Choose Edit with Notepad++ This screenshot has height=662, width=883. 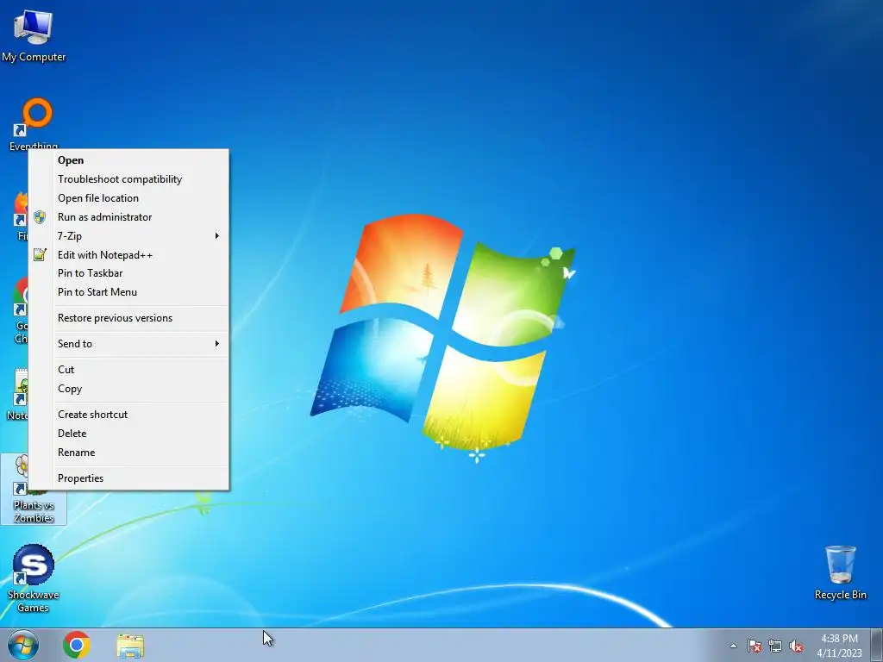pyautogui.click(x=129, y=255)
